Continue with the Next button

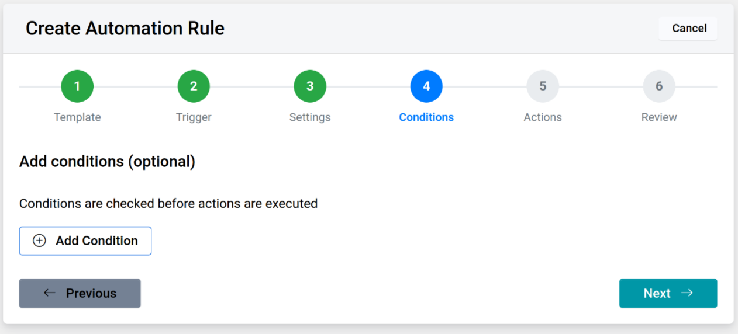668,293
